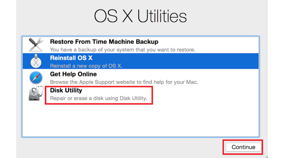Choose the Get Help Online title
Image resolution: width=282 pixels, height=158 pixels.
click(73, 74)
